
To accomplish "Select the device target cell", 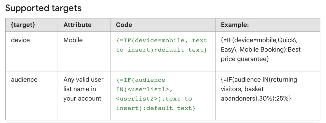I will click(20, 40).
